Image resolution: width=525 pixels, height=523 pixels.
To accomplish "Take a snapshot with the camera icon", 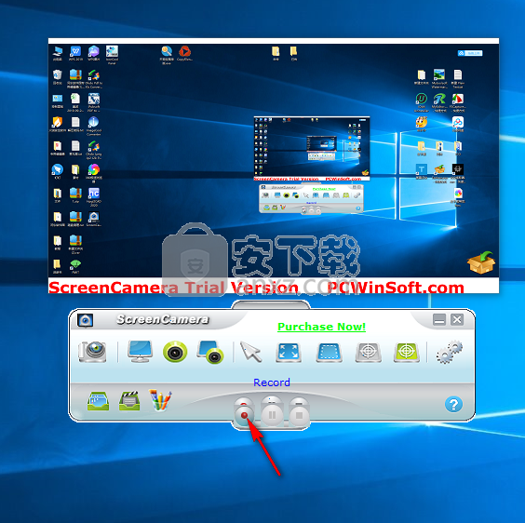I will [92, 352].
